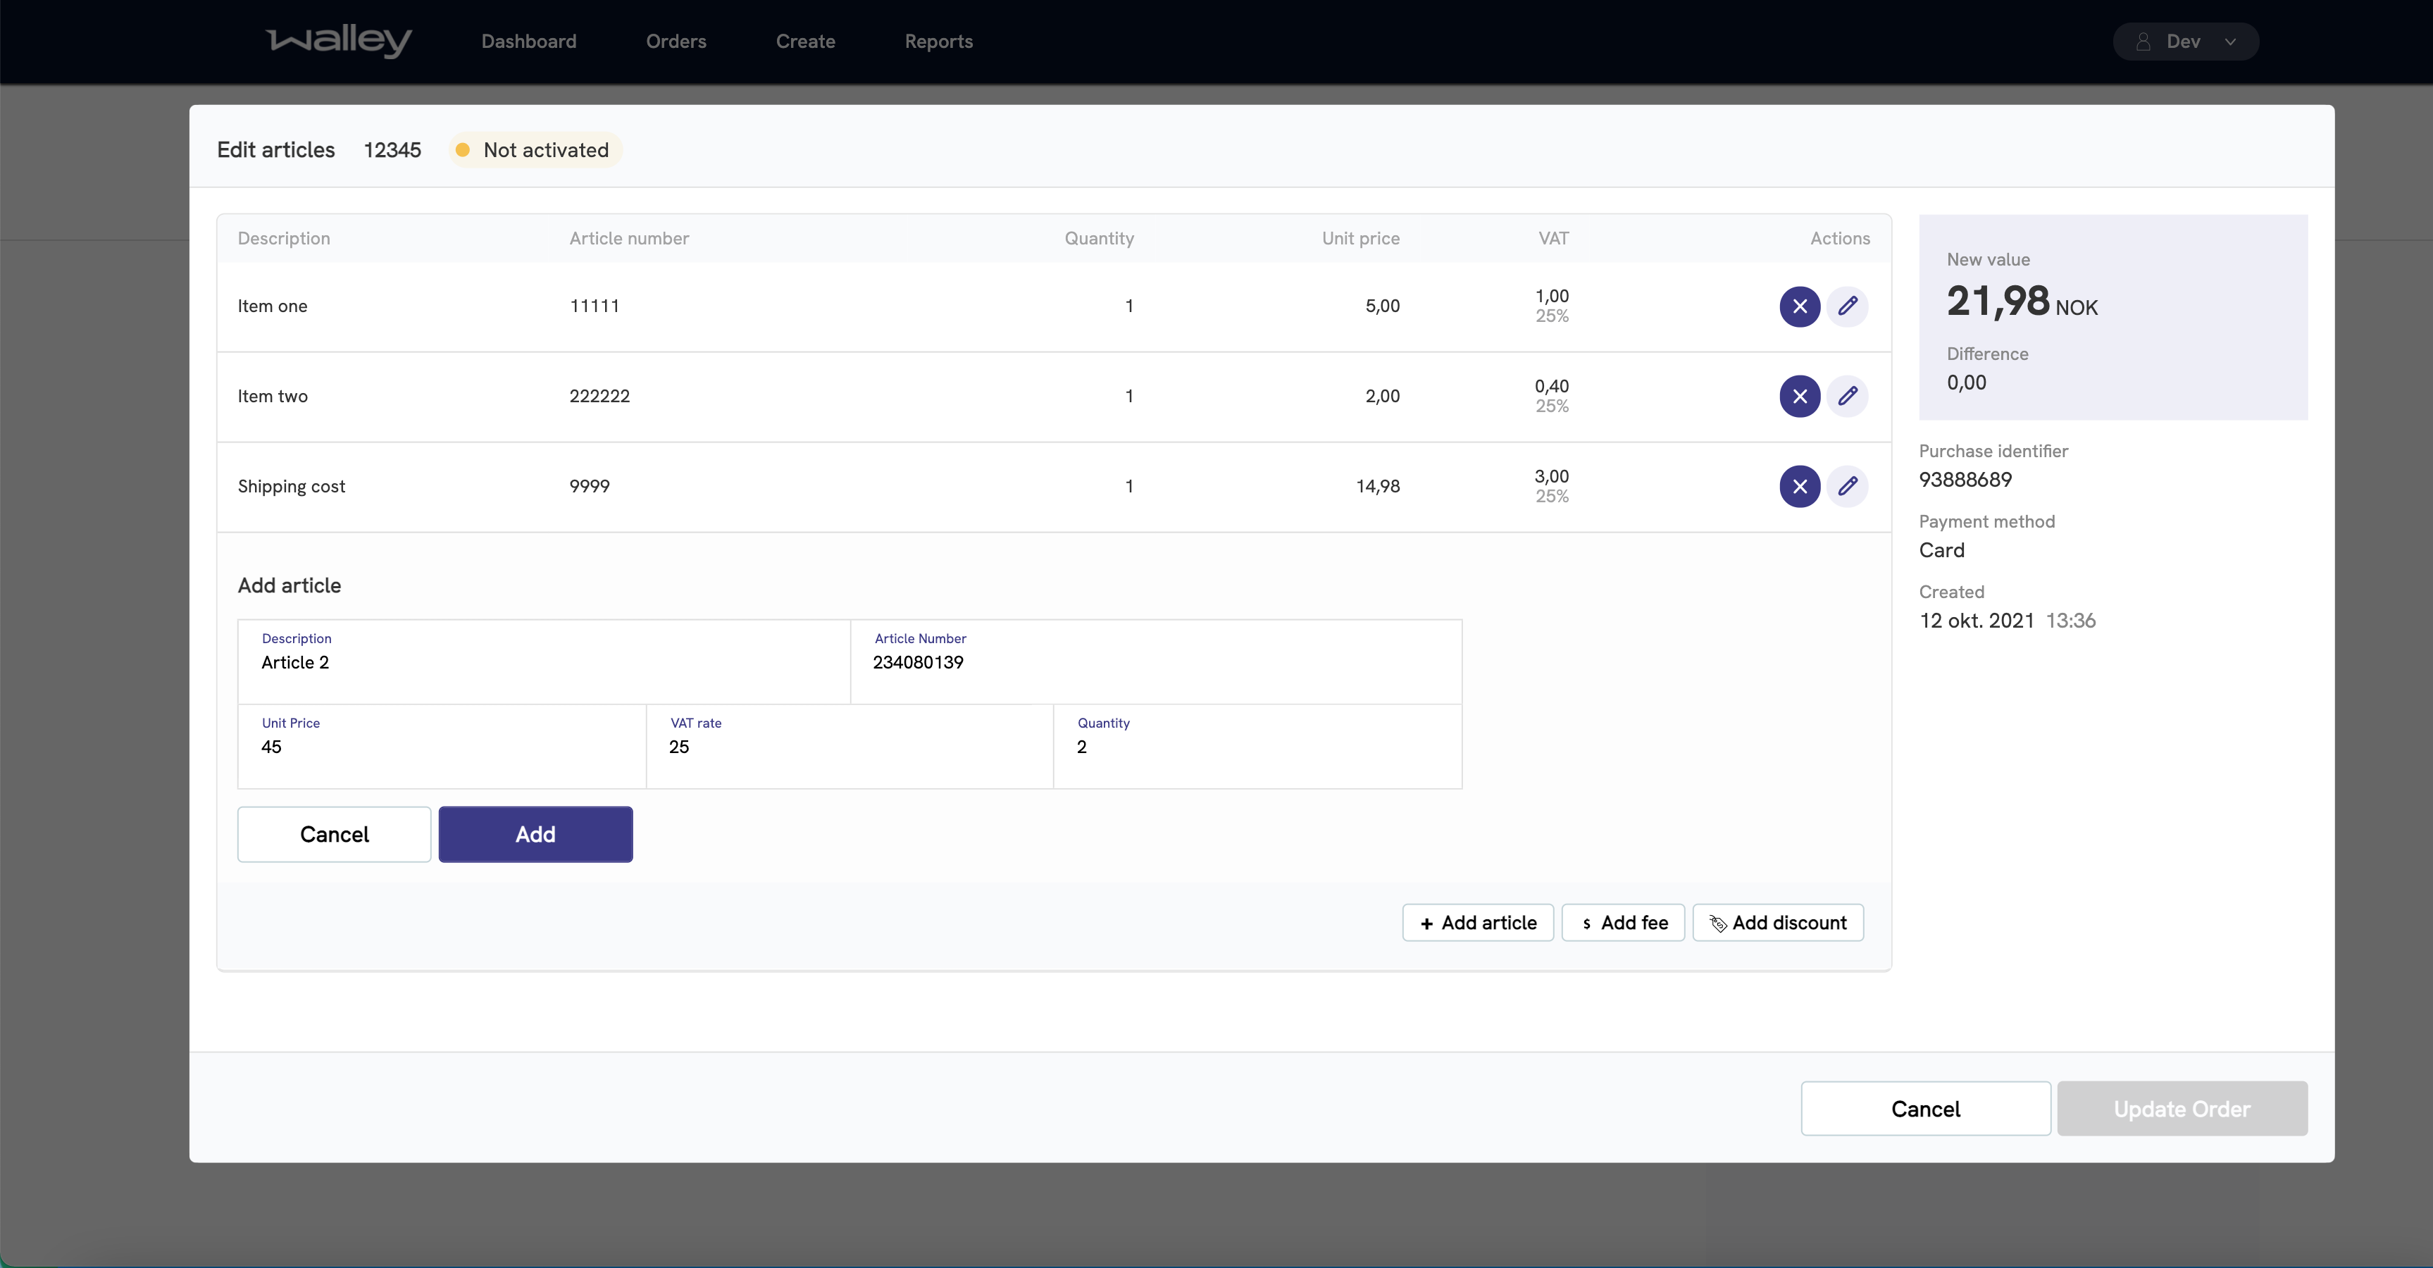2433x1268 pixels.
Task: Click the Difference value 0,00
Action: [1967, 383]
